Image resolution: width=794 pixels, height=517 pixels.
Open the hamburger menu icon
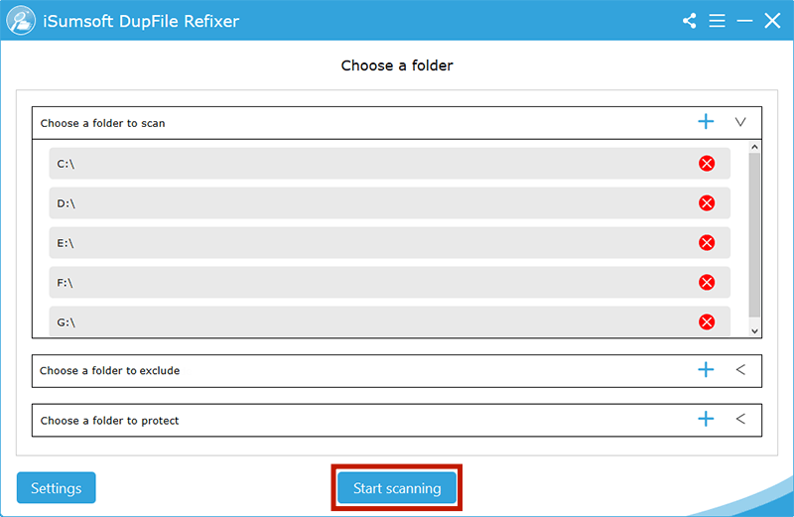tap(717, 21)
